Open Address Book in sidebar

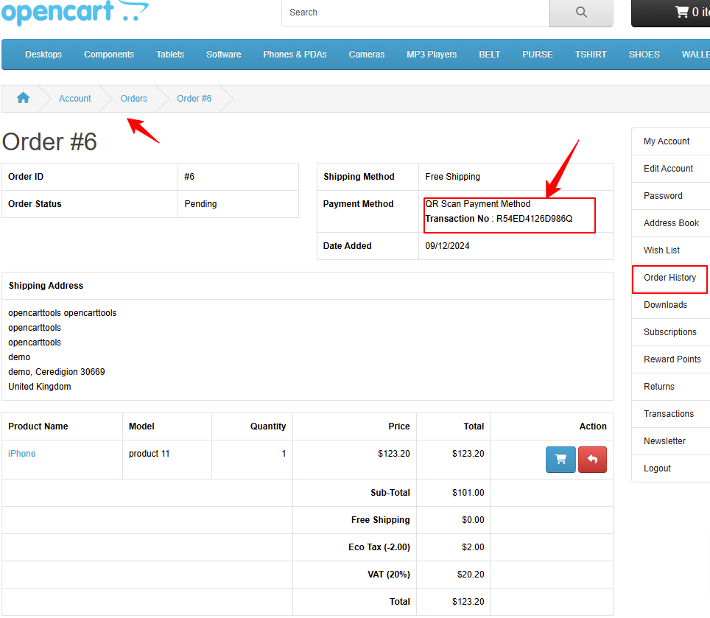pos(671,222)
